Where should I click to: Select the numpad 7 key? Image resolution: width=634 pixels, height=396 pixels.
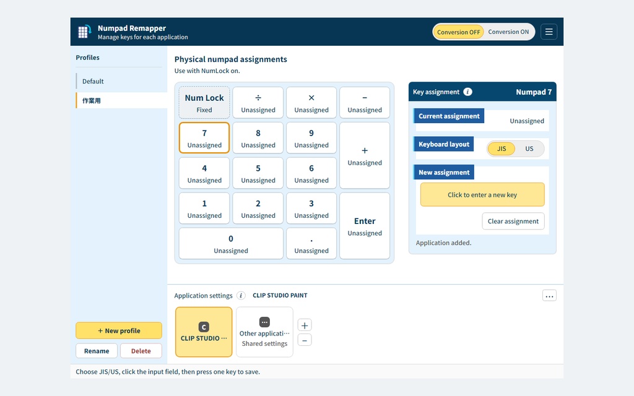tap(204, 138)
